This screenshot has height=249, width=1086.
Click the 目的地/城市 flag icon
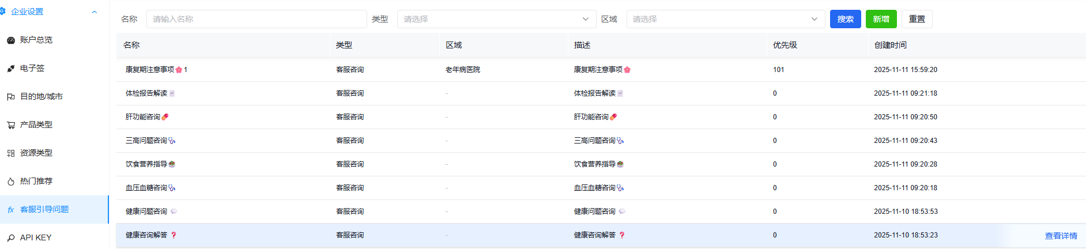[11, 97]
